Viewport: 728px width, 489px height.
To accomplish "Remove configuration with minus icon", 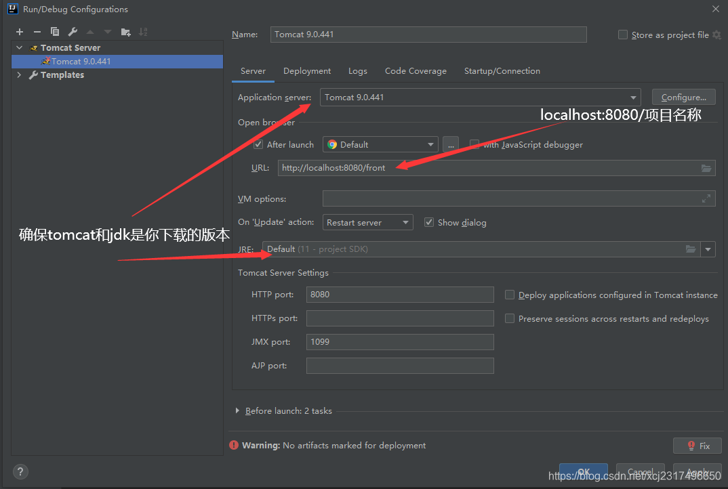I will click(37, 32).
